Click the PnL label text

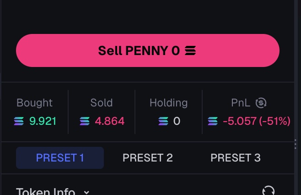[x=241, y=103]
